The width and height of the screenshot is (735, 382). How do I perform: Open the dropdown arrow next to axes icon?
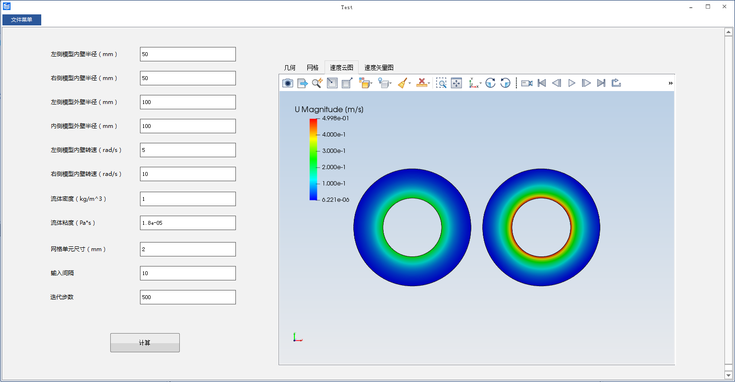click(x=480, y=83)
